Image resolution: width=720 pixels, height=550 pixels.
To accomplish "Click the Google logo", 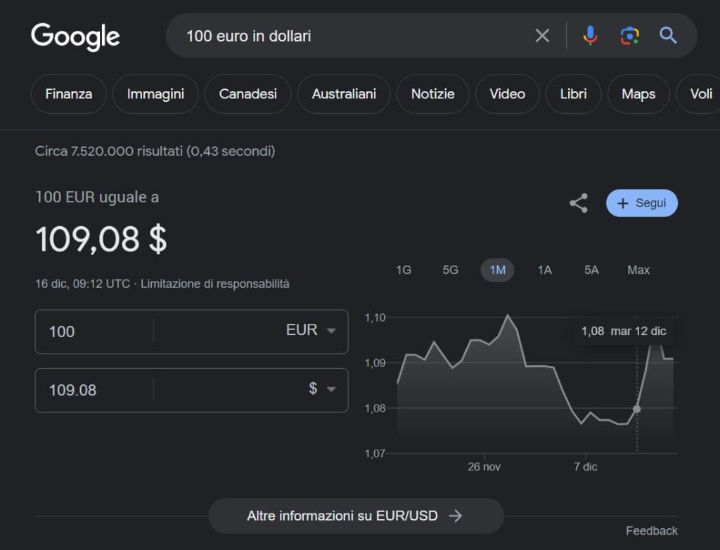I will pos(75,37).
